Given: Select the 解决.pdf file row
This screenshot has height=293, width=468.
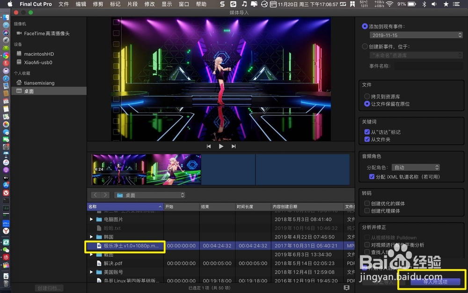Looking at the screenshot, I should coord(221,263).
